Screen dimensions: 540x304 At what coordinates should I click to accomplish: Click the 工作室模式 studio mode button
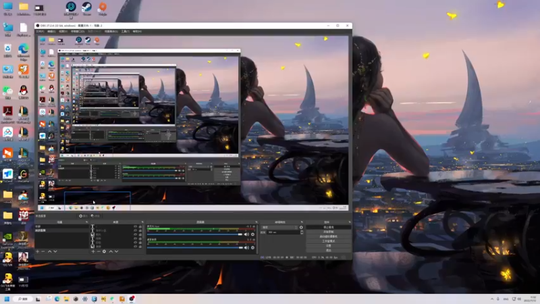329,241
